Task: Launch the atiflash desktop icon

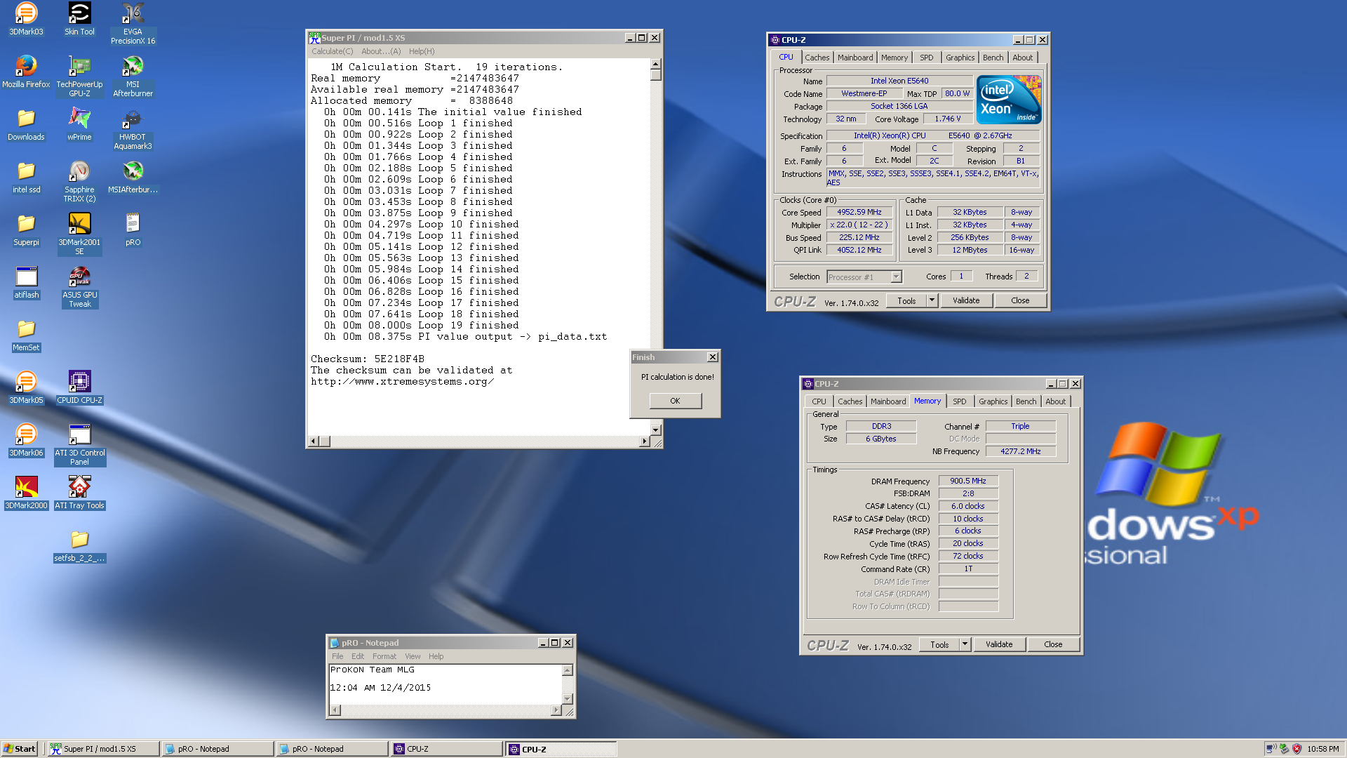Action: [x=26, y=282]
